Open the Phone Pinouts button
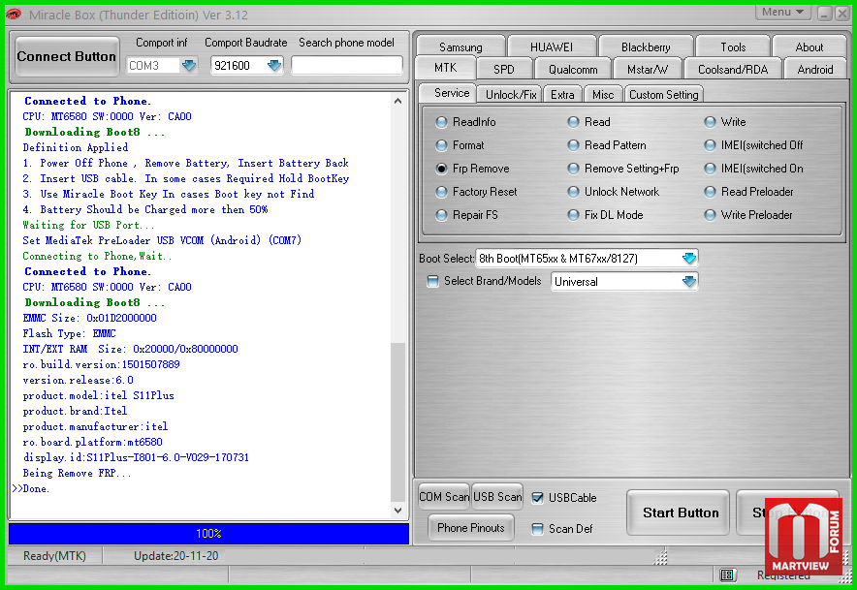Viewport: 857px width, 590px height. pyautogui.click(x=470, y=528)
